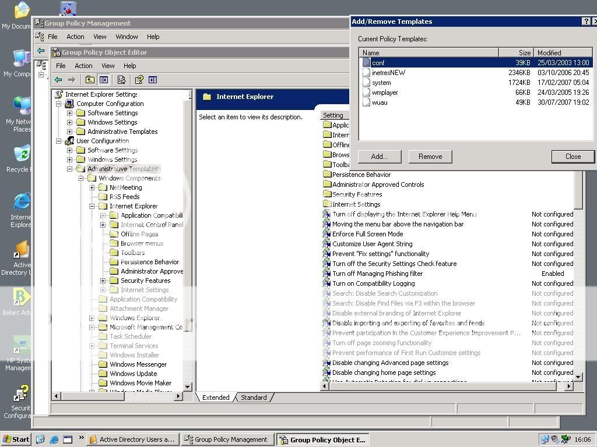597x447 pixels.
Task: Collapse the User Configuration tree node
Action: tap(59, 141)
